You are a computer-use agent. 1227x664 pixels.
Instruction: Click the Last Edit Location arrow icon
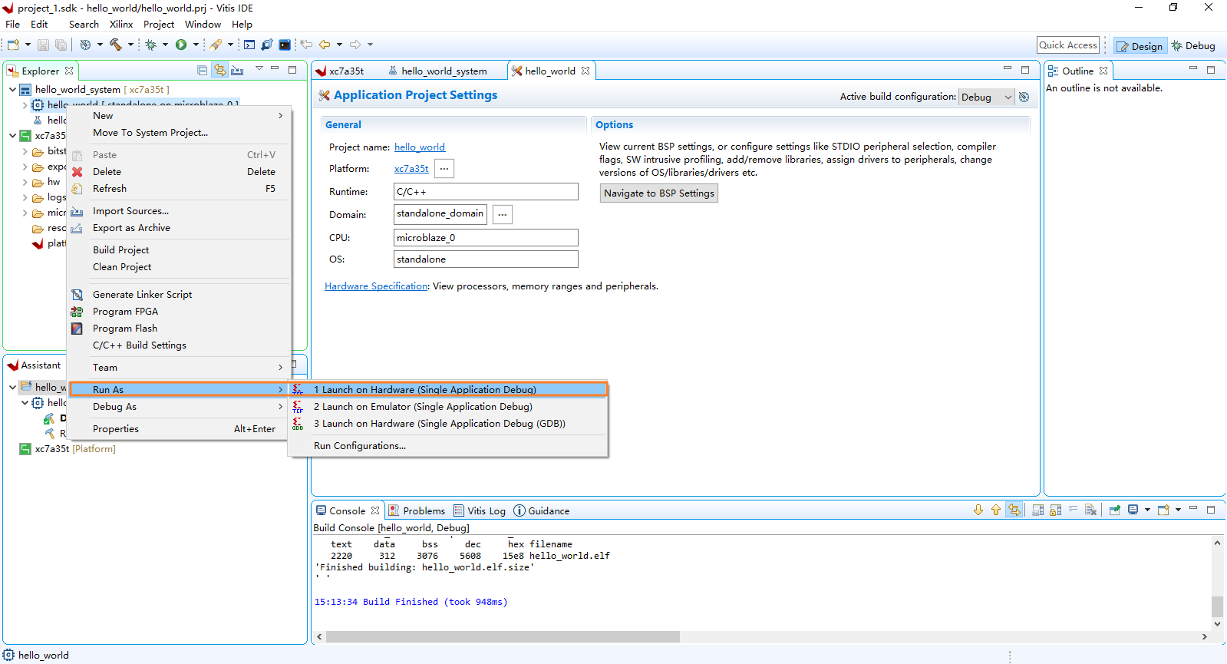(306, 45)
